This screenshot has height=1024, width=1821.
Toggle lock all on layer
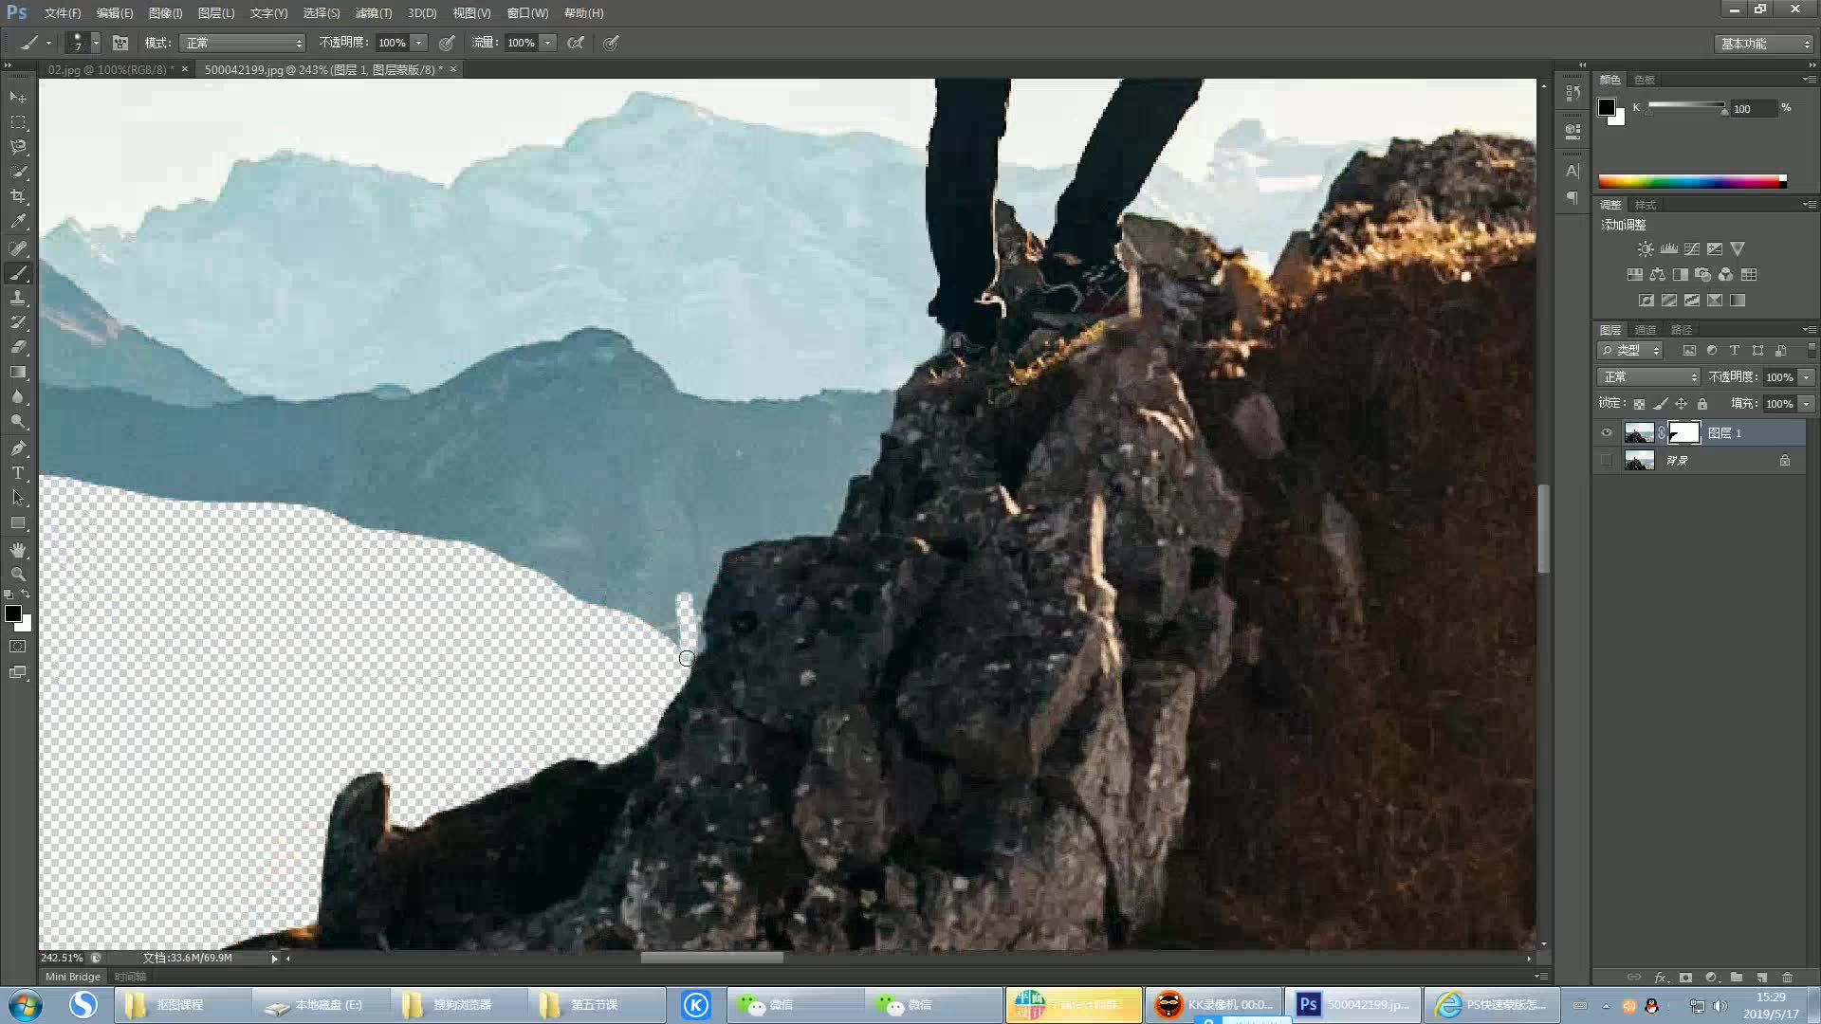click(x=1702, y=404)
